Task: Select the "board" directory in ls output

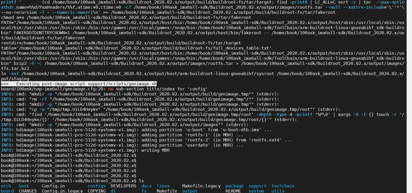Action: [x=7, y=191]
